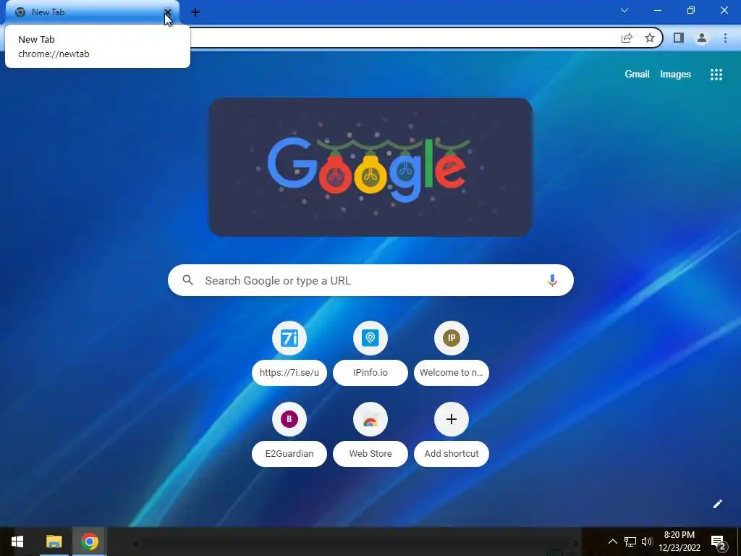Click the Welcome to n... label

452,373
